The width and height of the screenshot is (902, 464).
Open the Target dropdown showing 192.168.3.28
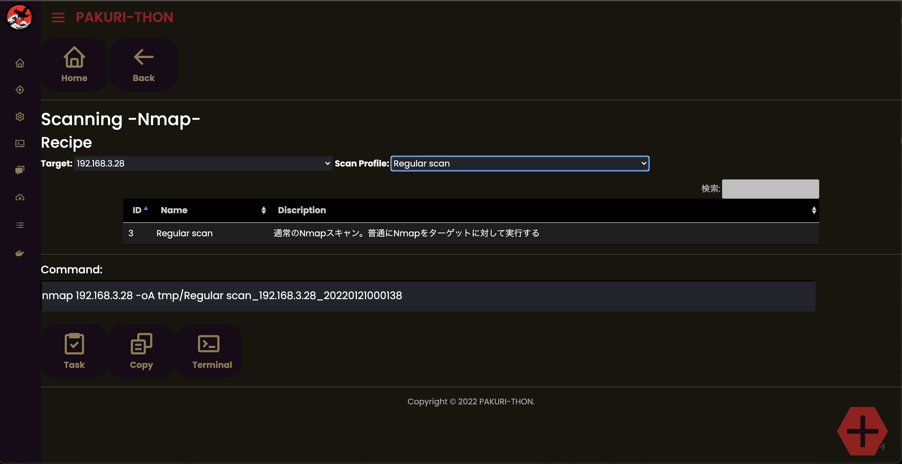click(203, 164)
